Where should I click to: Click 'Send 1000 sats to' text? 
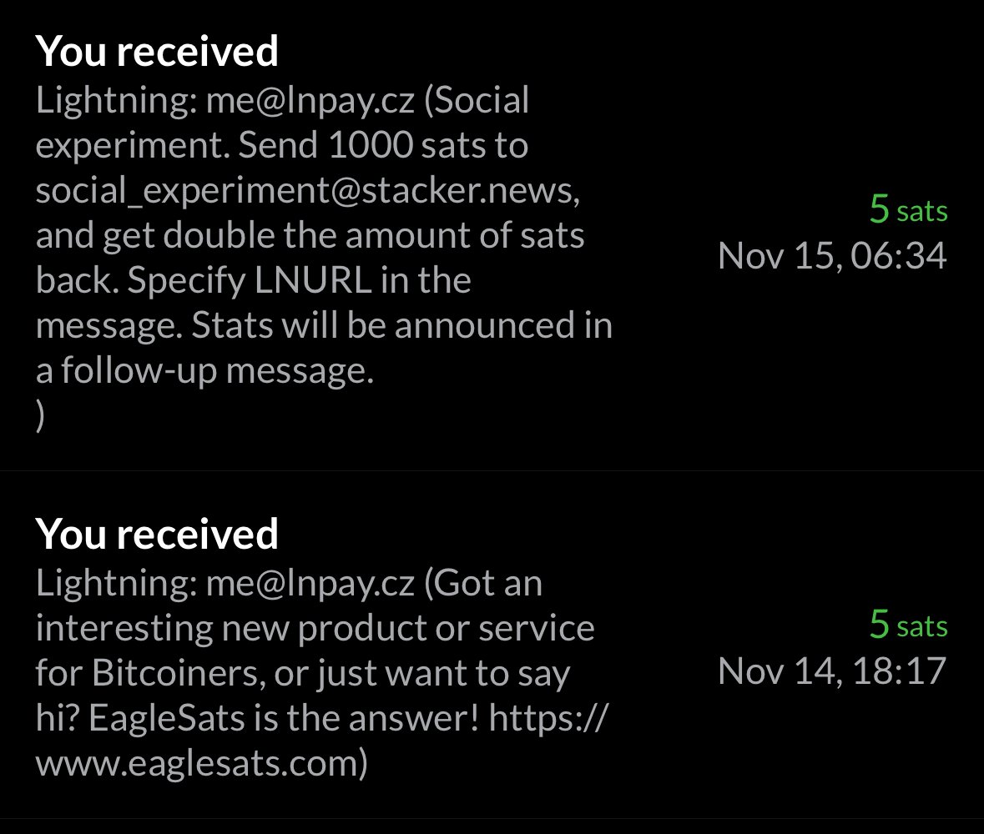pyautogui.click(x=383, y=145)
